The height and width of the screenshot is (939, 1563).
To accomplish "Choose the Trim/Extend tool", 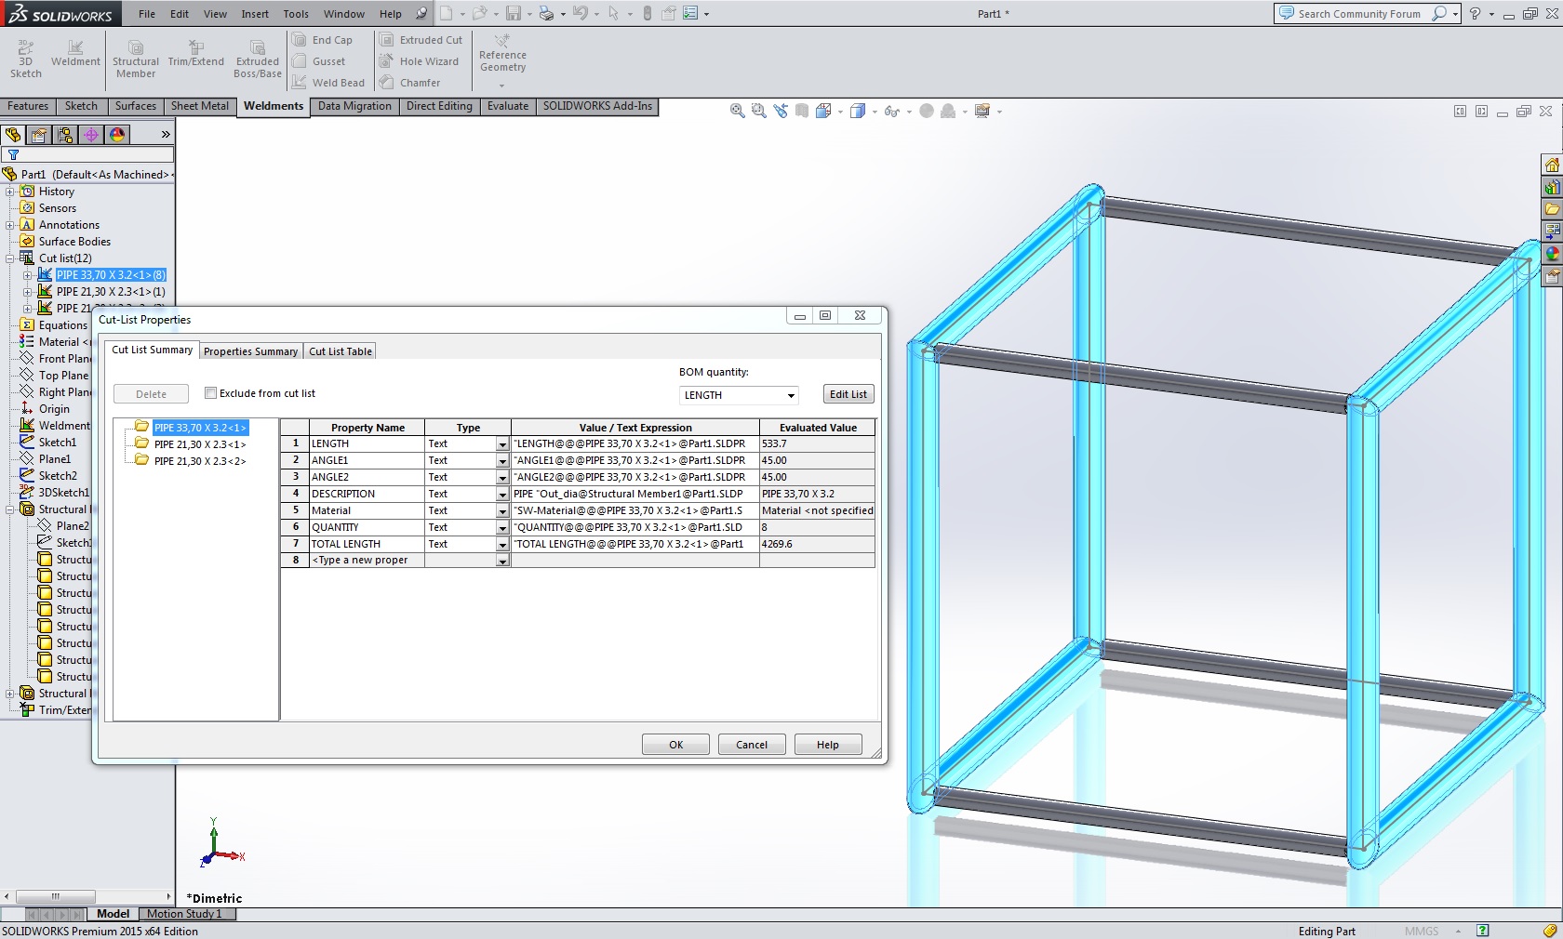I will click(195, 53).
